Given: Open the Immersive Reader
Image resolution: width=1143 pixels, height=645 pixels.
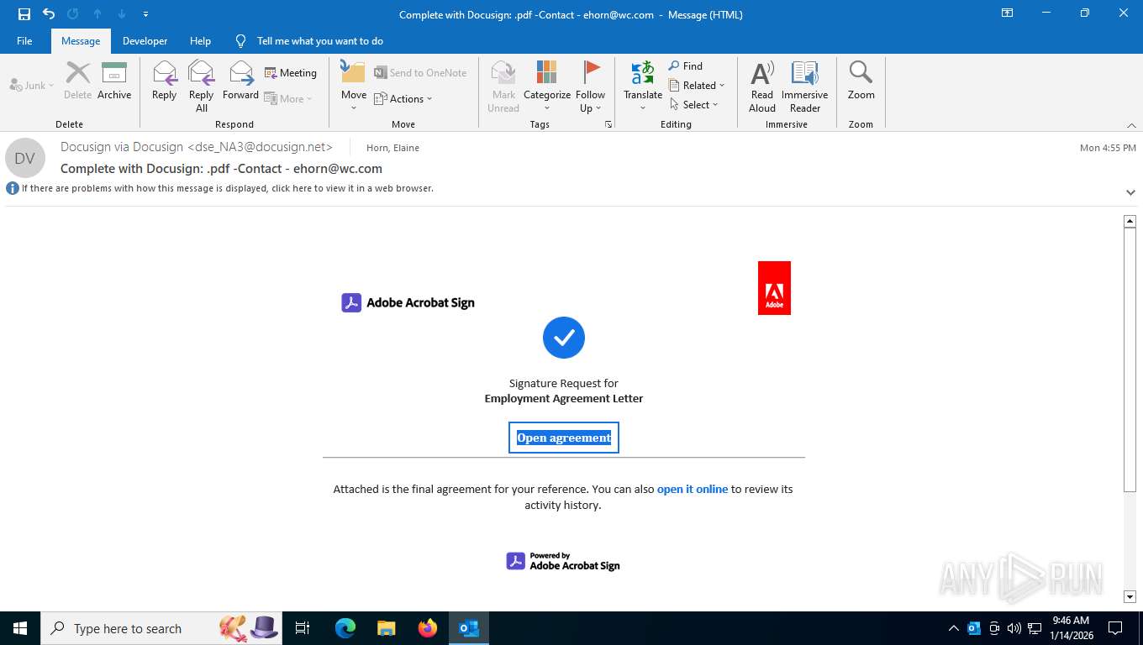Looking at the screenshot, I should (x=804, y=86).
